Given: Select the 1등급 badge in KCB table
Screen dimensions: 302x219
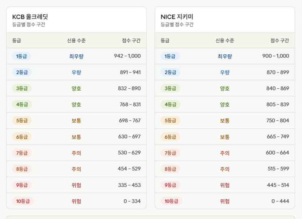Looking at the screenshot, I should 22,56.
